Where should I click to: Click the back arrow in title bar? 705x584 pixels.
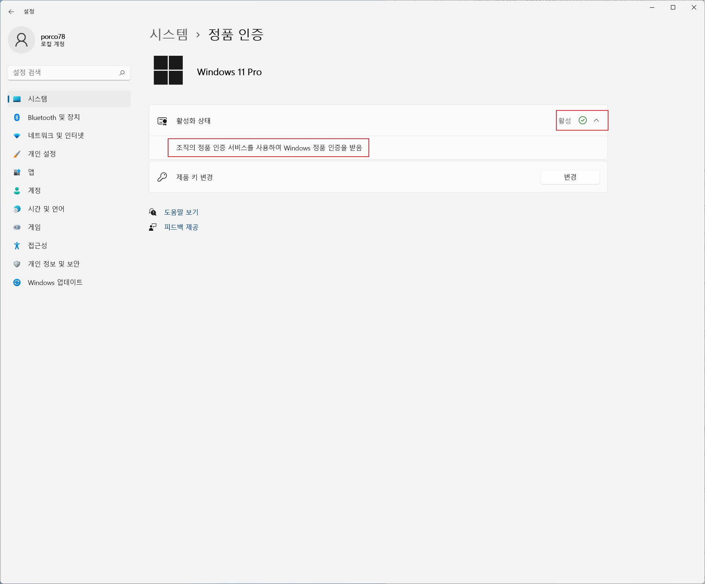click(11, 12)
